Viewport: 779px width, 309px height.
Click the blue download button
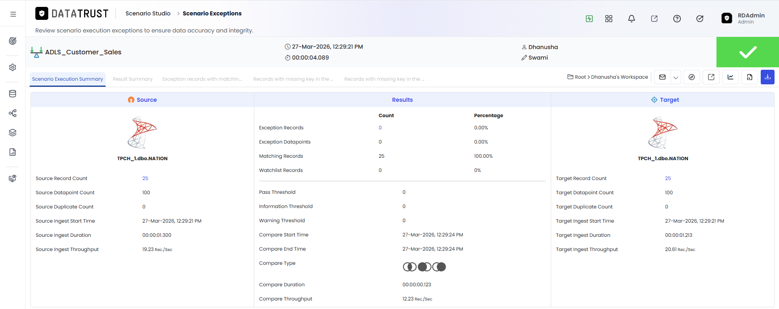[x=768, y=77]
